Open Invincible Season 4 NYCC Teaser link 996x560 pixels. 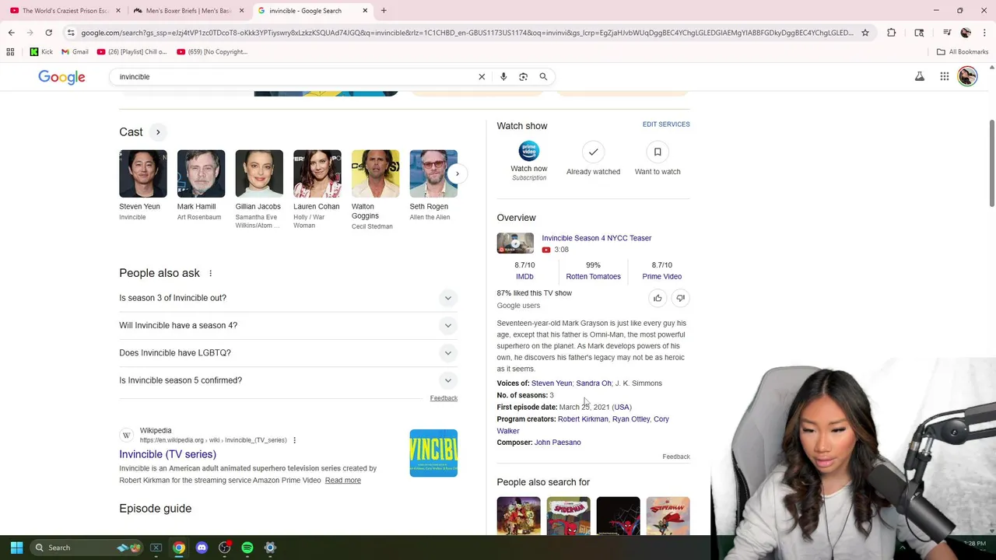coord(596,238)
